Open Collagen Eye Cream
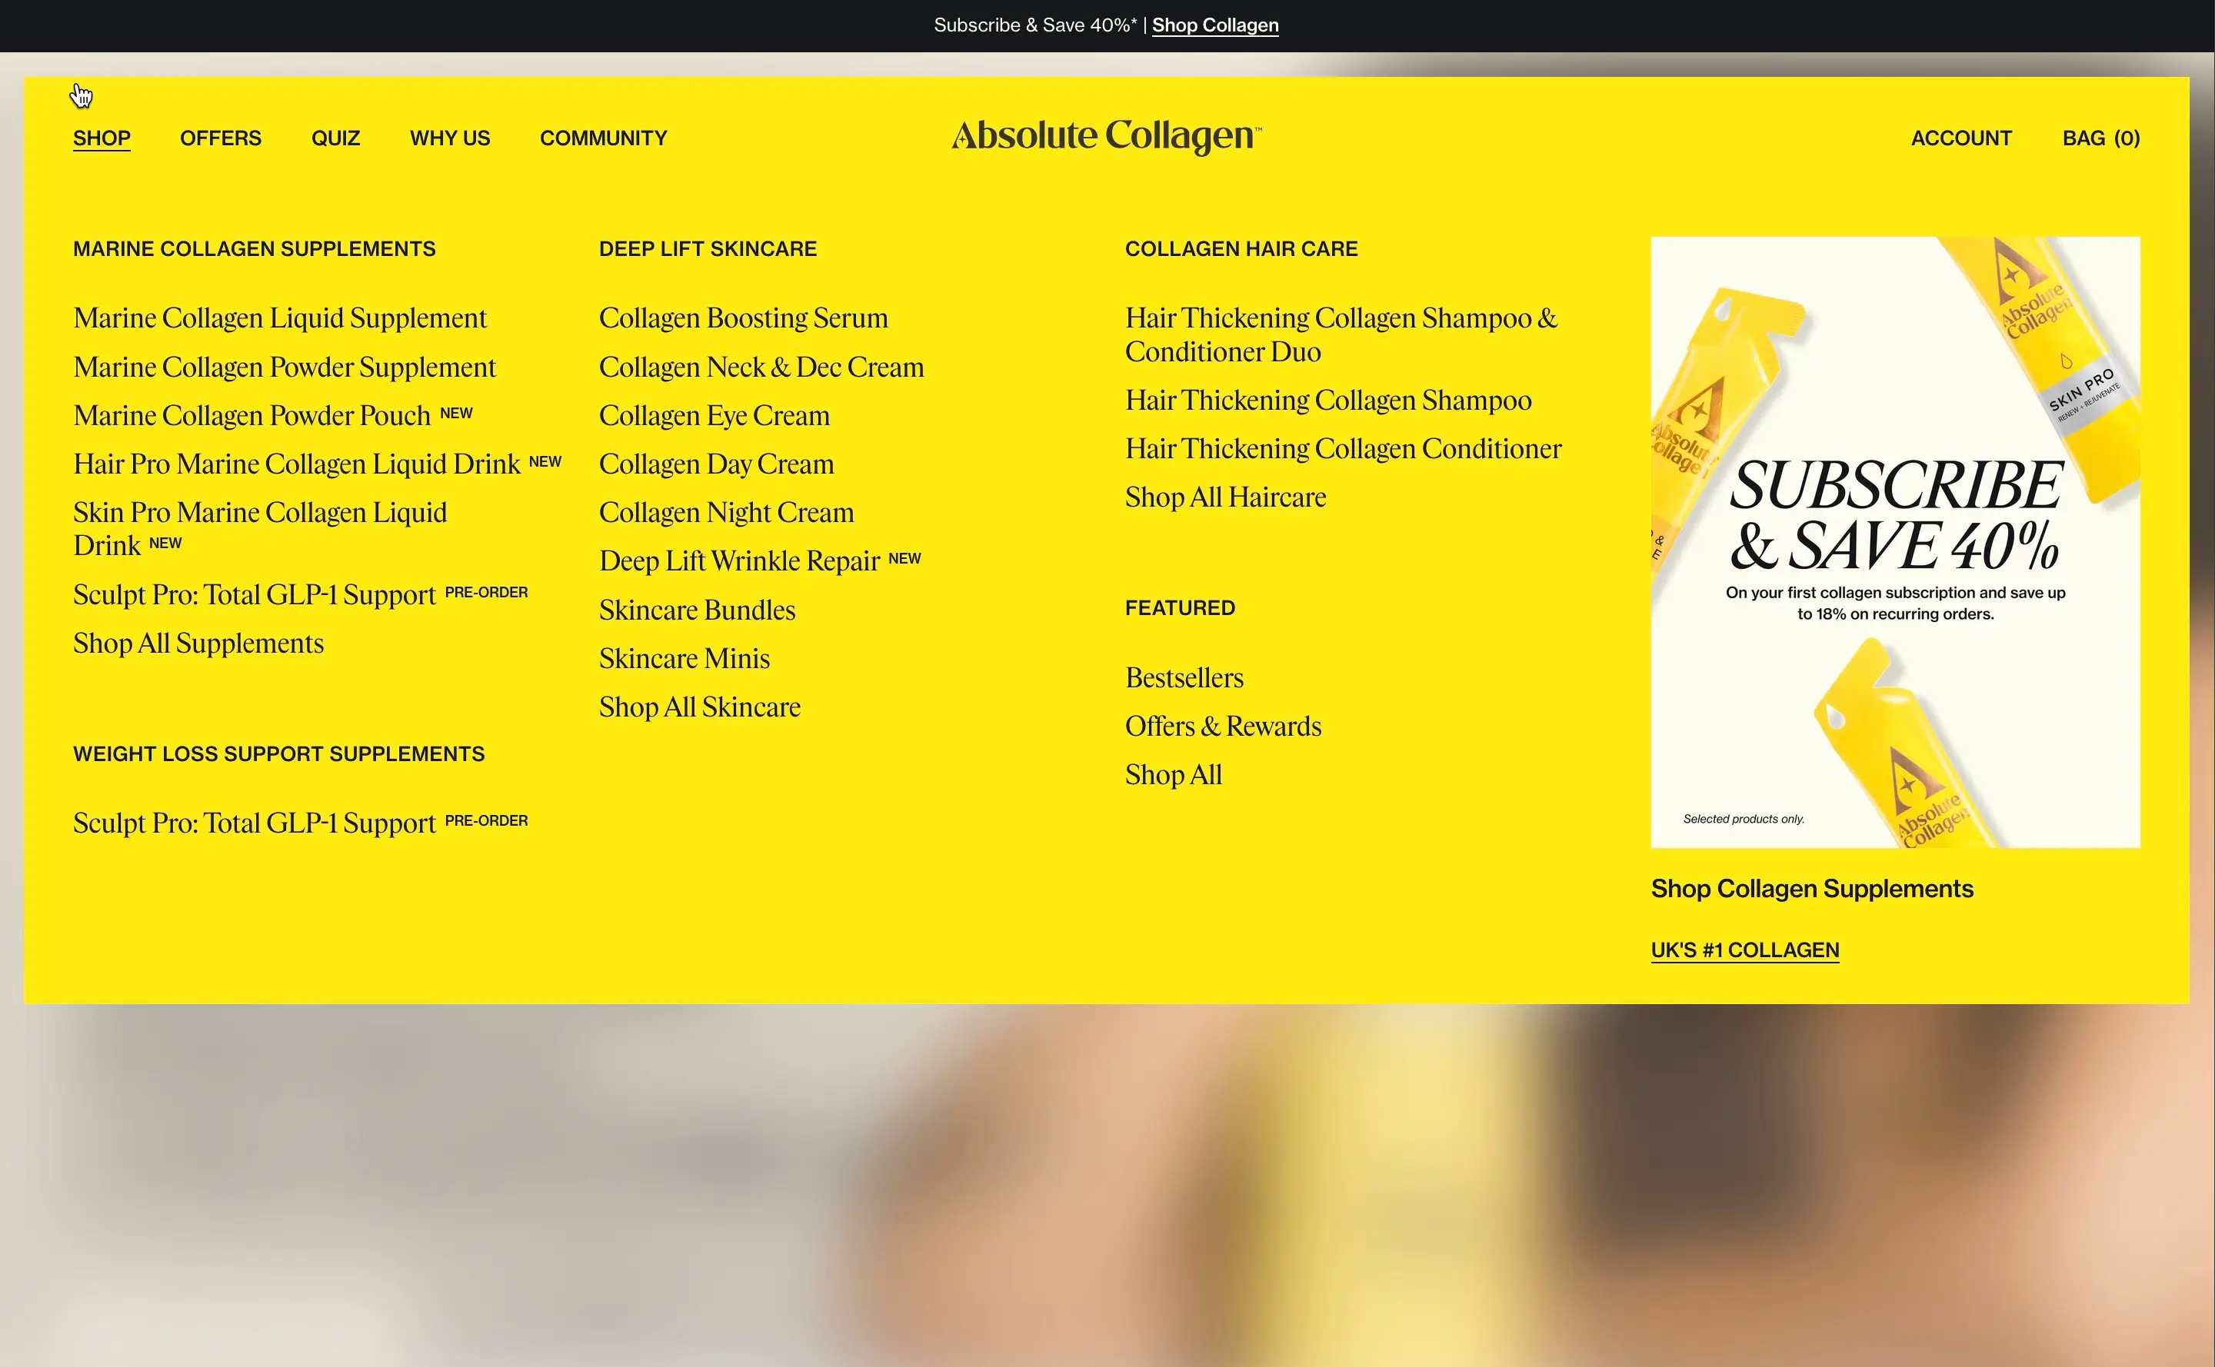Image resolution: width=2215 pixels, height=1367 pixels. pyautogui.click(x=714, y=416)
